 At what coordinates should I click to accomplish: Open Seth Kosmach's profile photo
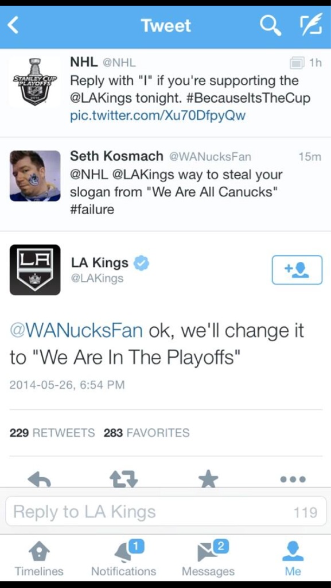(x=35, y=176)
